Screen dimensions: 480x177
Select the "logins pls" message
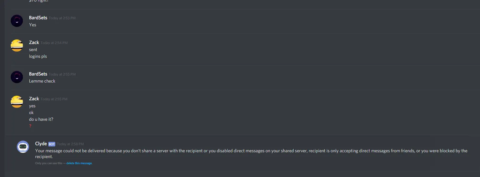(38, 56)
